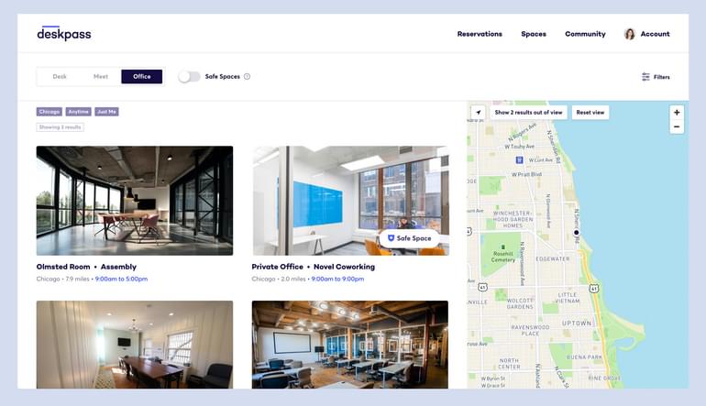706x406 pixels.
Task: Click the Reset view button
Action: click(x=590, y=113)
